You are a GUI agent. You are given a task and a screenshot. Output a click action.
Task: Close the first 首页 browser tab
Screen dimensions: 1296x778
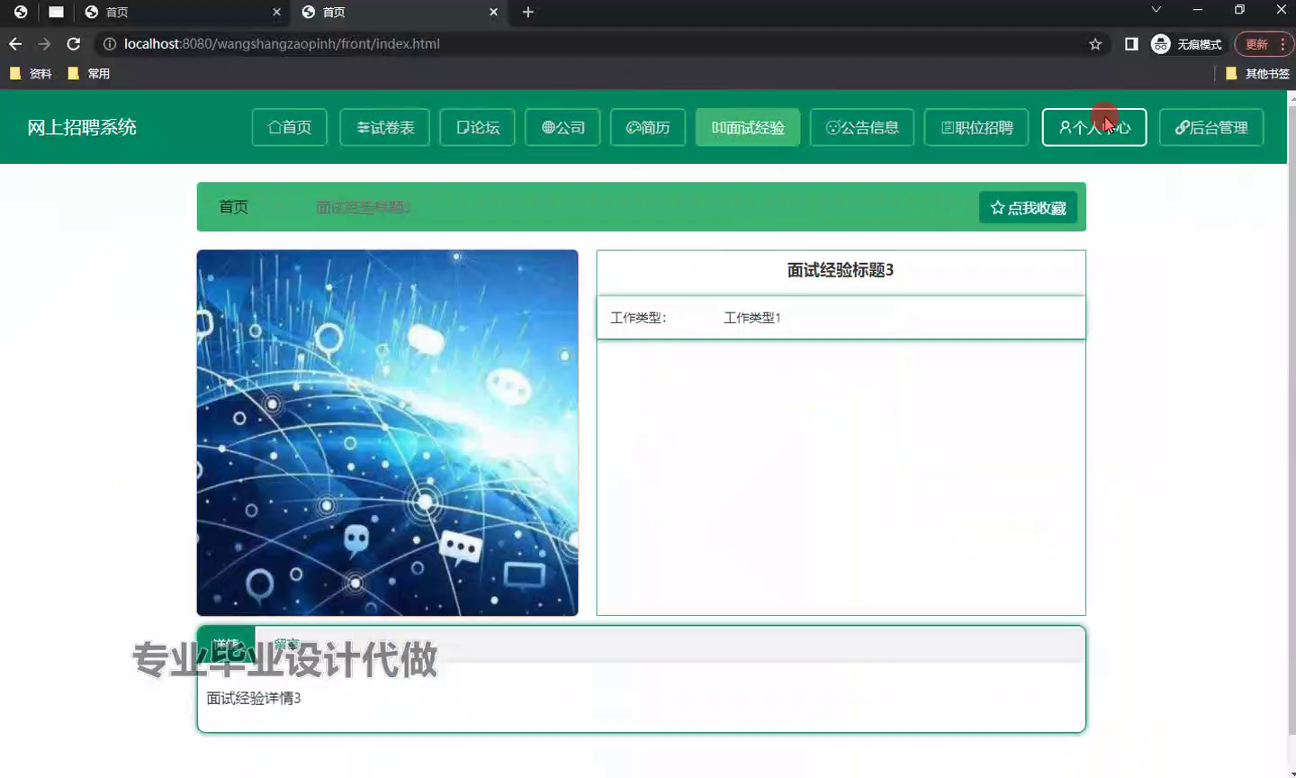click(x=276, y=12)
